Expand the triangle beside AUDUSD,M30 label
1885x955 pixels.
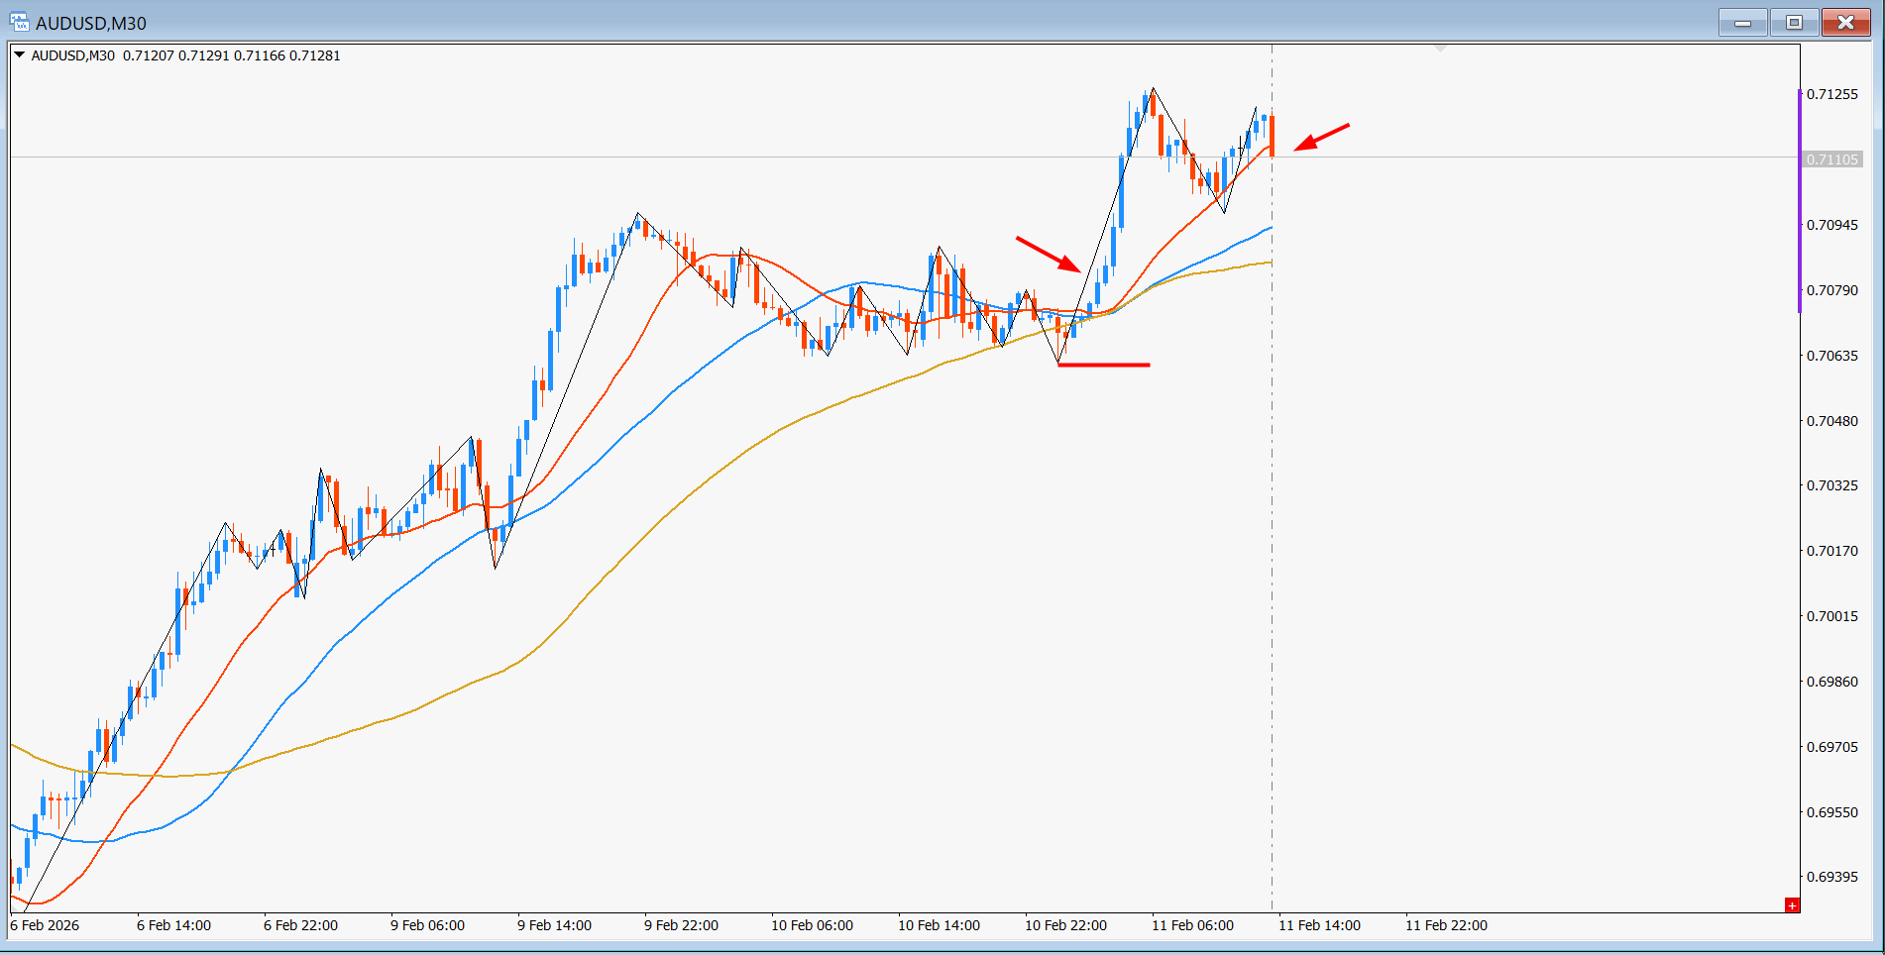(x=19, y=55)
